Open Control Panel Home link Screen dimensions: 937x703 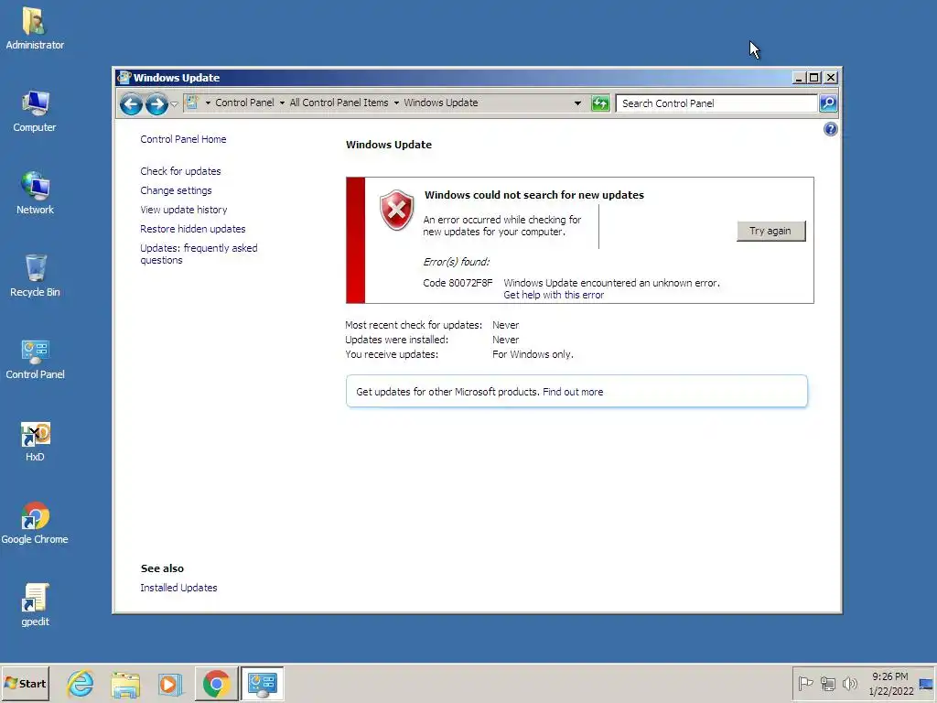(183, 139)
